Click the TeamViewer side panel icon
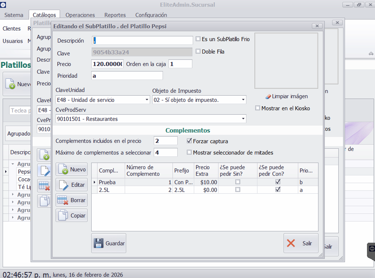Screen dimensions: 375x278 pos(371,249)
